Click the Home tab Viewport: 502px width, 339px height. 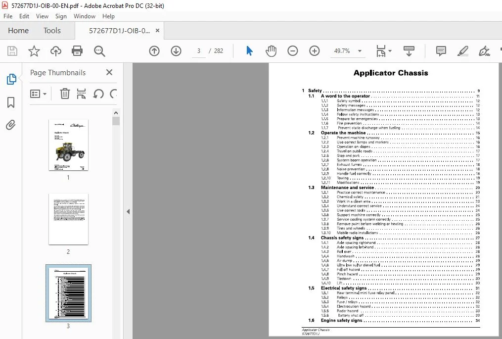tap(18, 31)
